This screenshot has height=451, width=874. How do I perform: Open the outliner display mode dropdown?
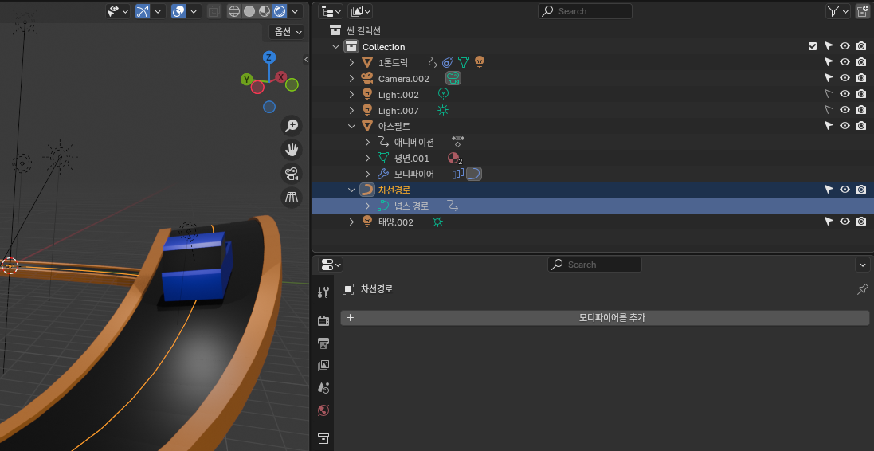(360, 11)
